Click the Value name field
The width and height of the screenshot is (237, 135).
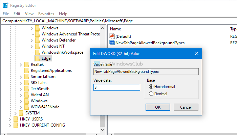(x=146, y=72)
